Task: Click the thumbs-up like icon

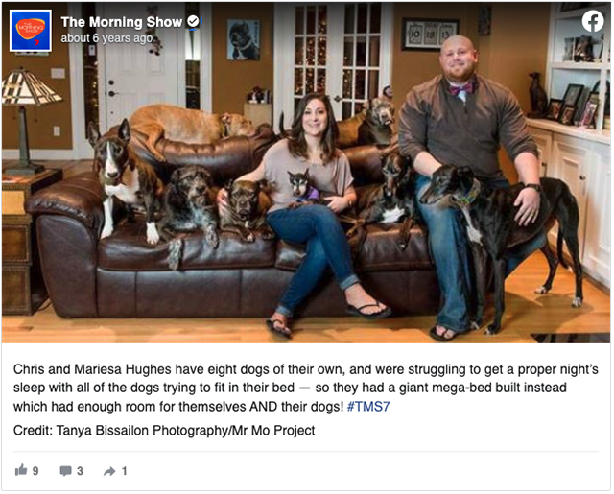Action: coord(21,470)
